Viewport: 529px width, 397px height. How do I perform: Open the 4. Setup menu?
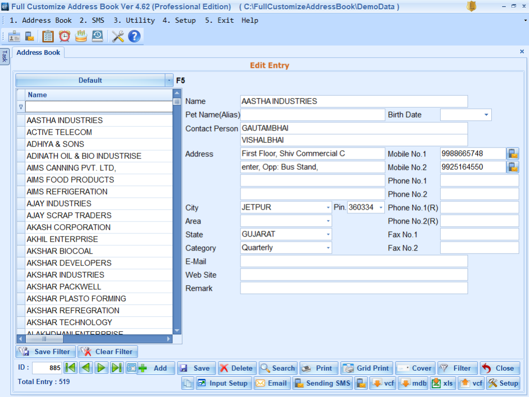click(x=179, y=21)
